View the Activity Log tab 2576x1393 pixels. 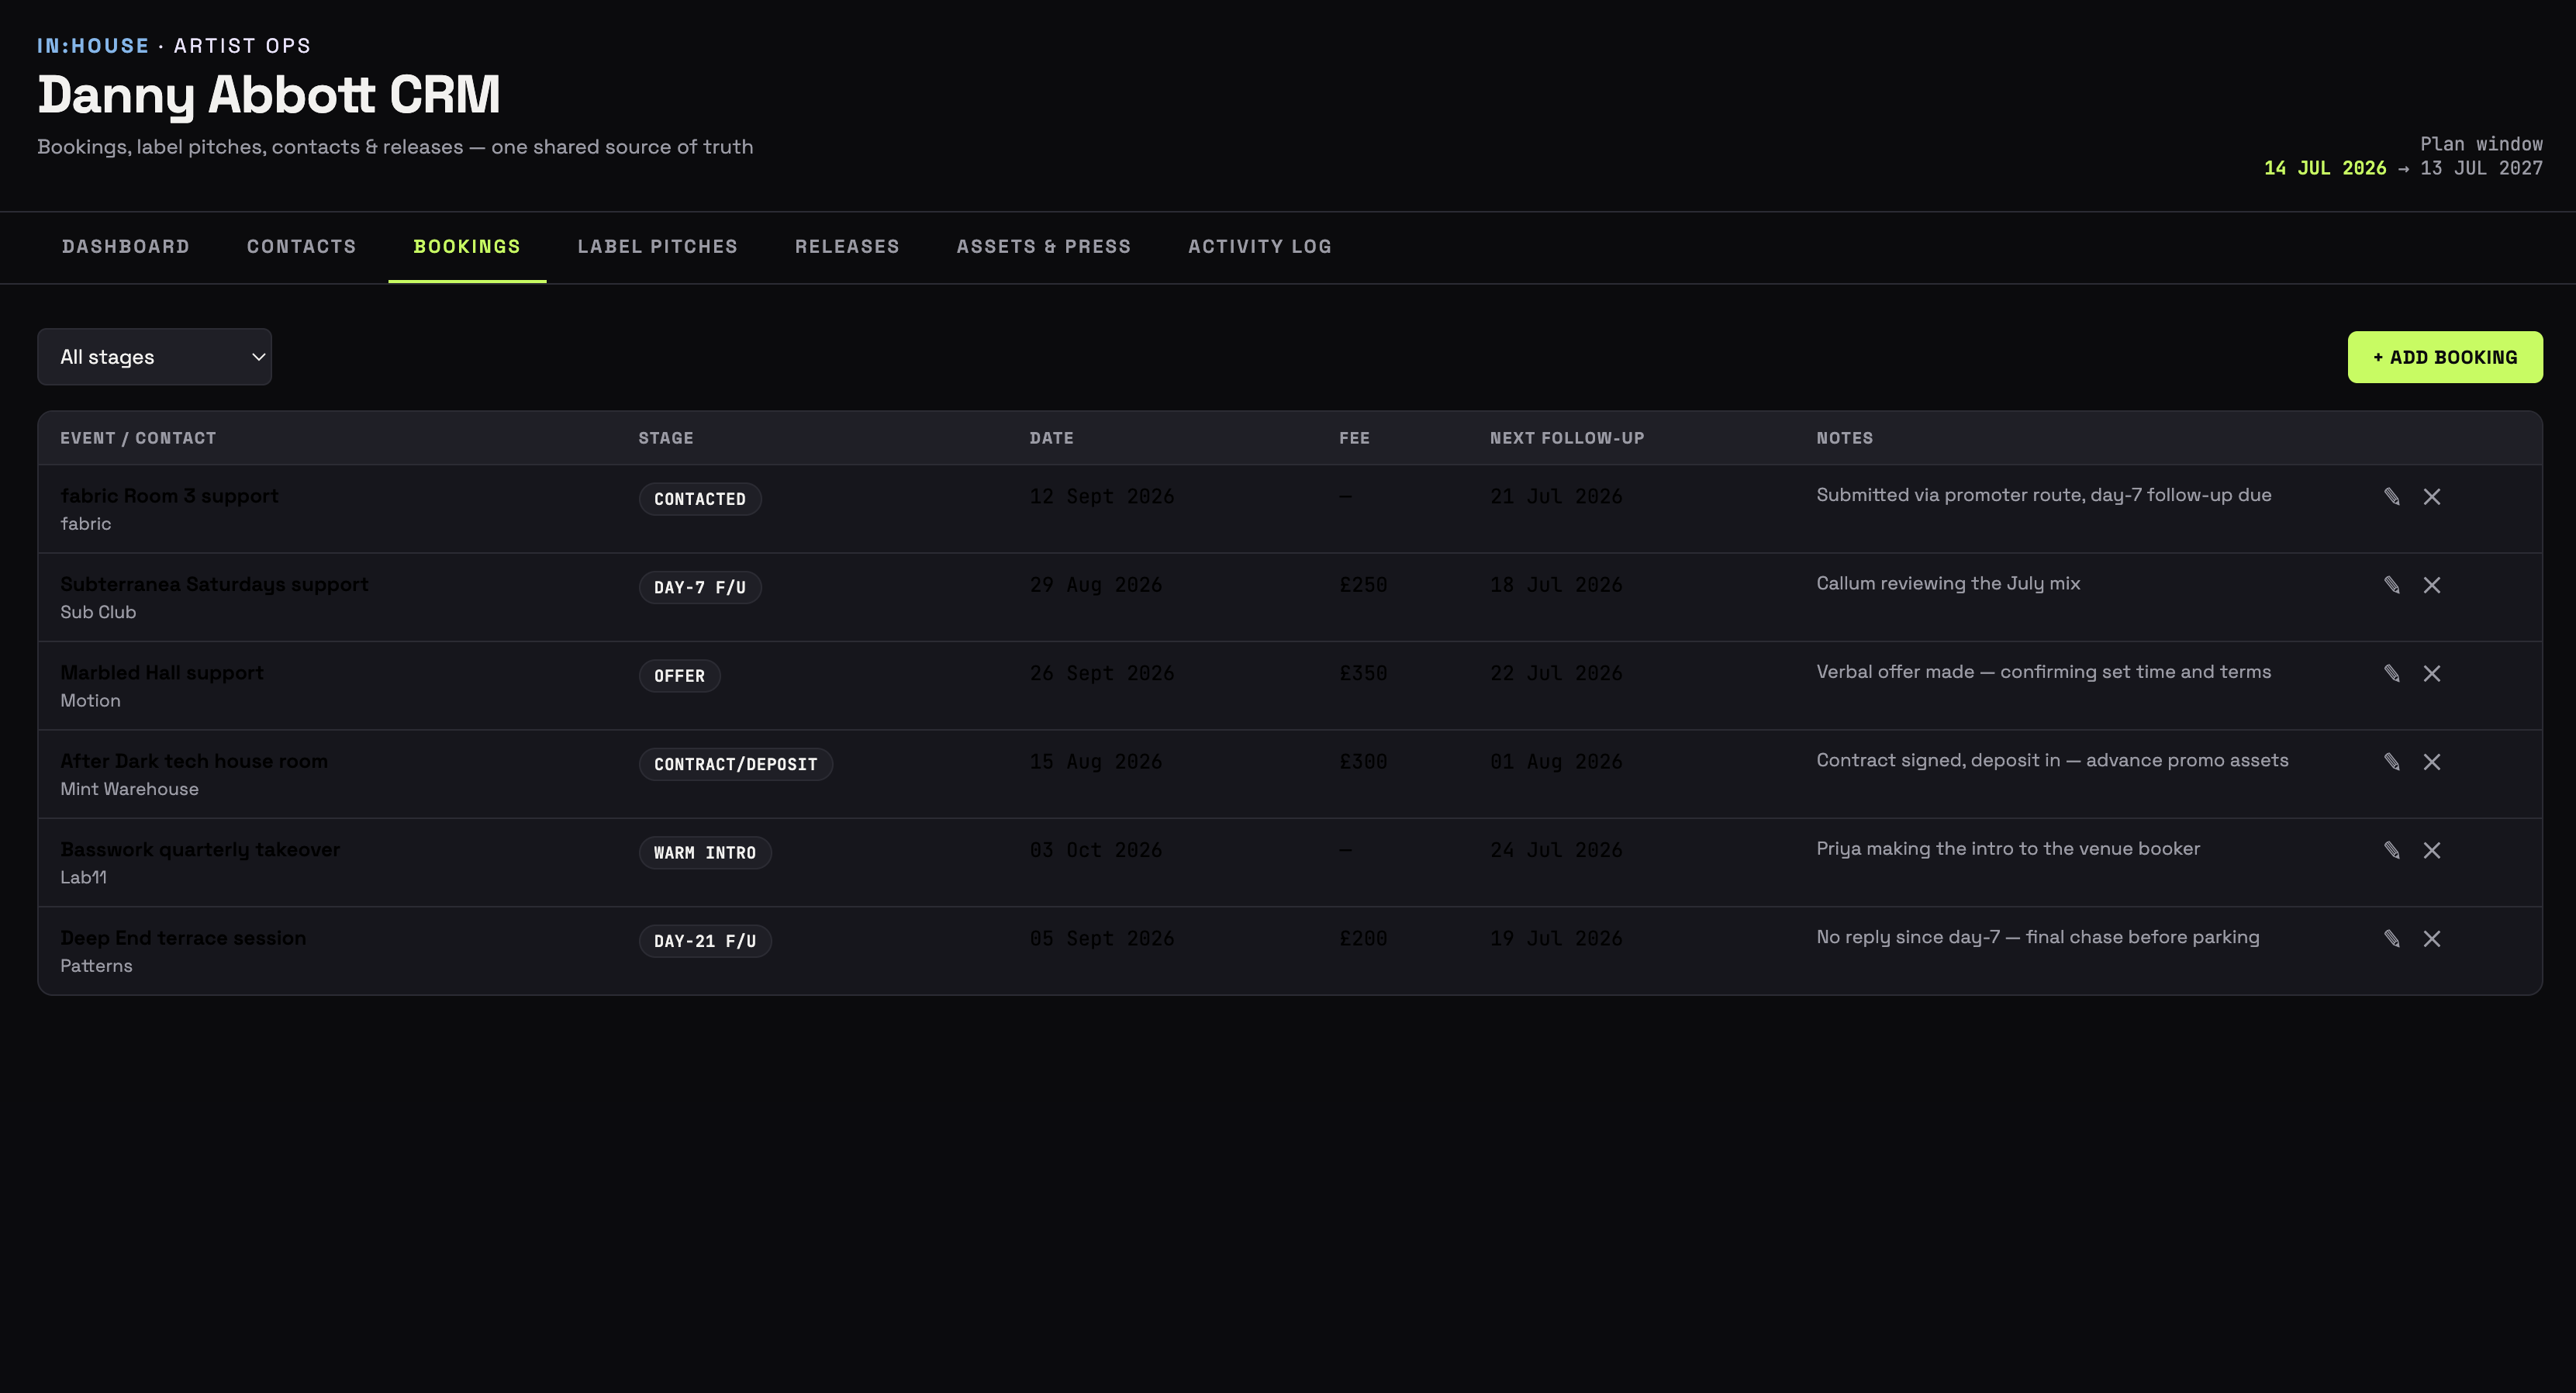1260,247
